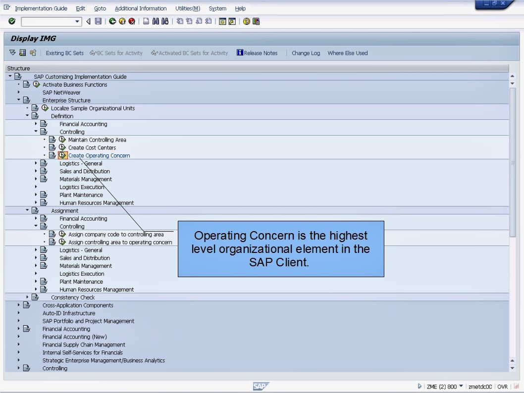Click the Enter (green checkmark) icon
Viewport: 524px width, 393px height.
click(11, 21)
